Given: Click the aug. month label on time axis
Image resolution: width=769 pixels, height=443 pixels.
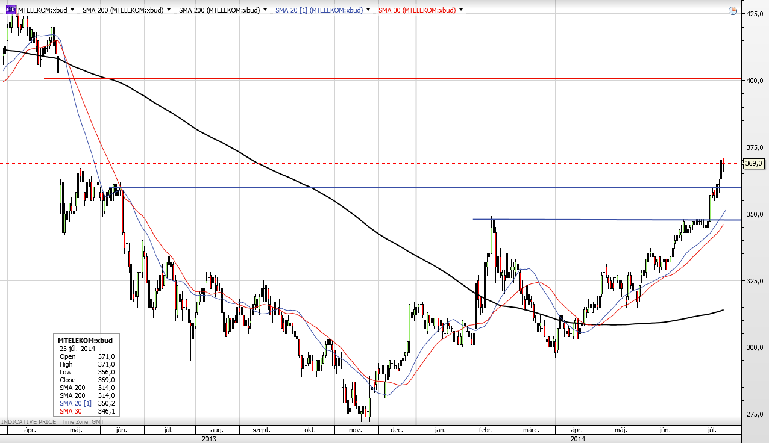Looking at the screenshot, I should tap(217, 430).
